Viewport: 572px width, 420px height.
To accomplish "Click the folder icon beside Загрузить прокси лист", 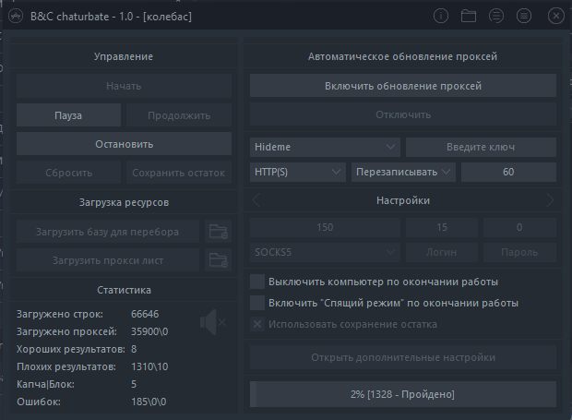I will point(218,260).
